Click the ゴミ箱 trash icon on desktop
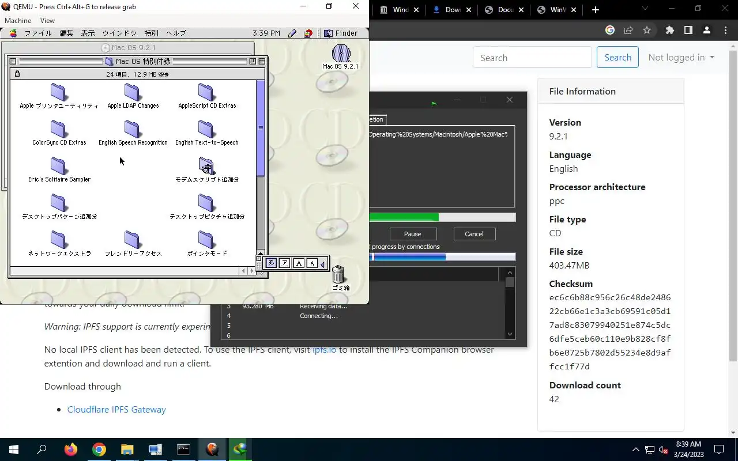The height and width of the screenshot is (461, 738). [339, 278]
